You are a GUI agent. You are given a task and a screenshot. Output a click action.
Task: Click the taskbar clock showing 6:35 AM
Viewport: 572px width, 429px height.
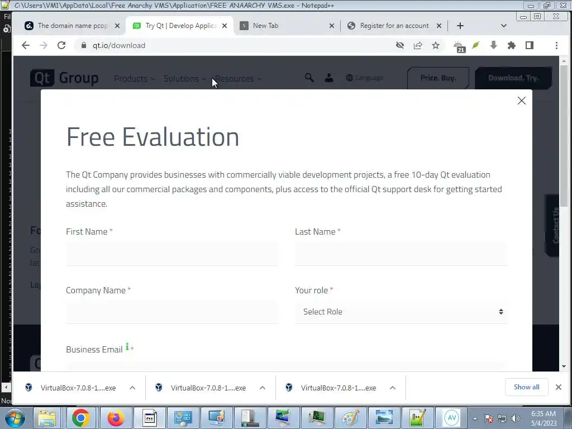[544, 418]
